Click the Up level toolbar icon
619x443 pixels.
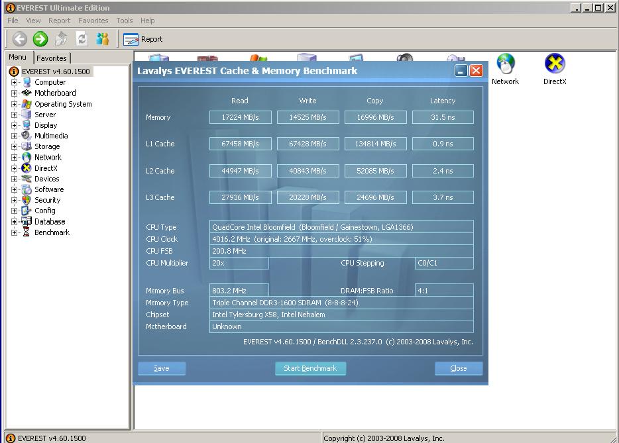[x=61, y=39]
